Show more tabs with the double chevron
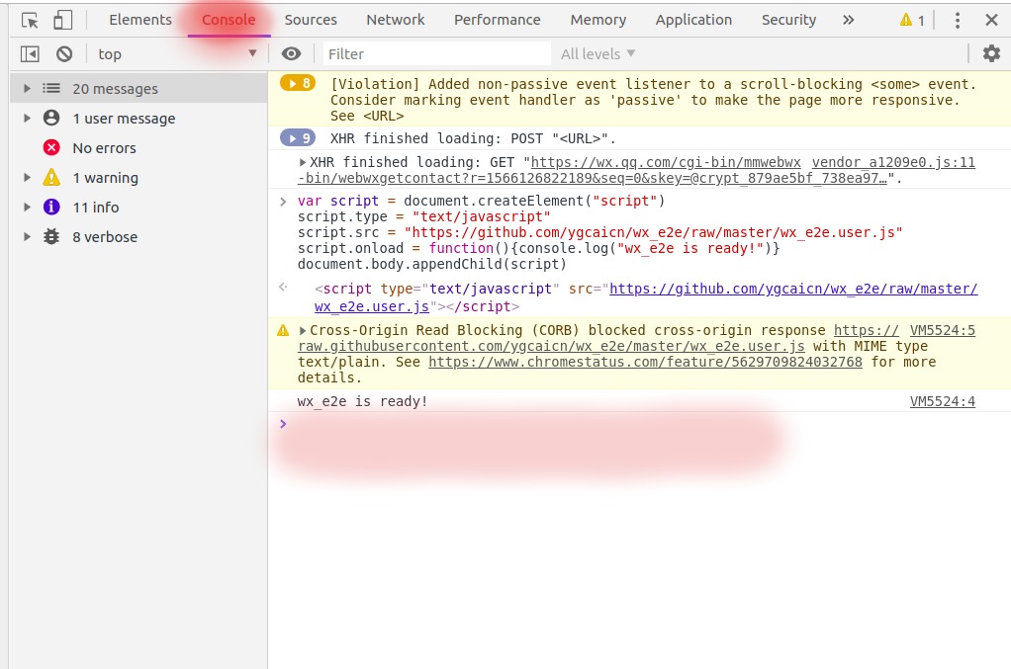 point(849,20)
